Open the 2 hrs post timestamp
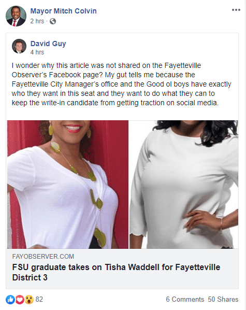This screenshot has width=246, height=310. point(37,21)
